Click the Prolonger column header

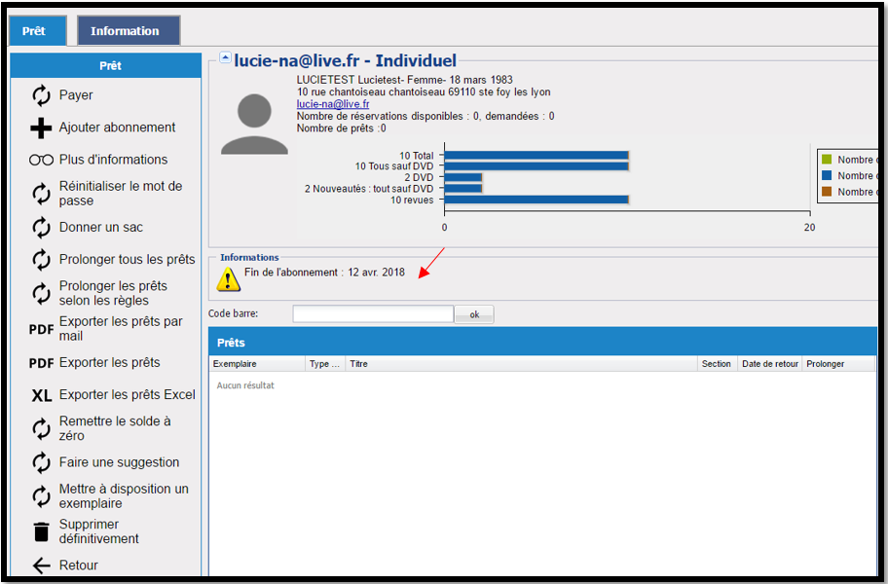(x=838, y=364)
